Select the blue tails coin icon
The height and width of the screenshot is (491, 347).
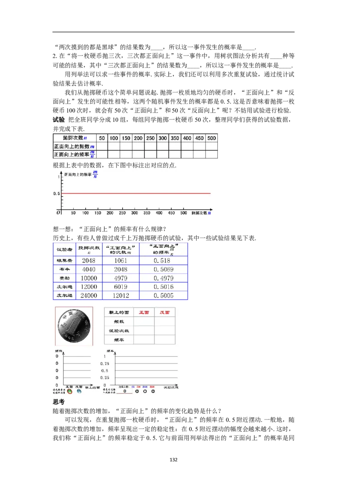[79, 391]
